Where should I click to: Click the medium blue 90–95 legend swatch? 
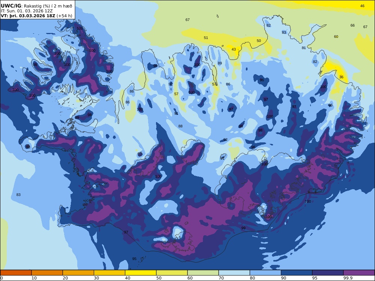click(297, 273)
